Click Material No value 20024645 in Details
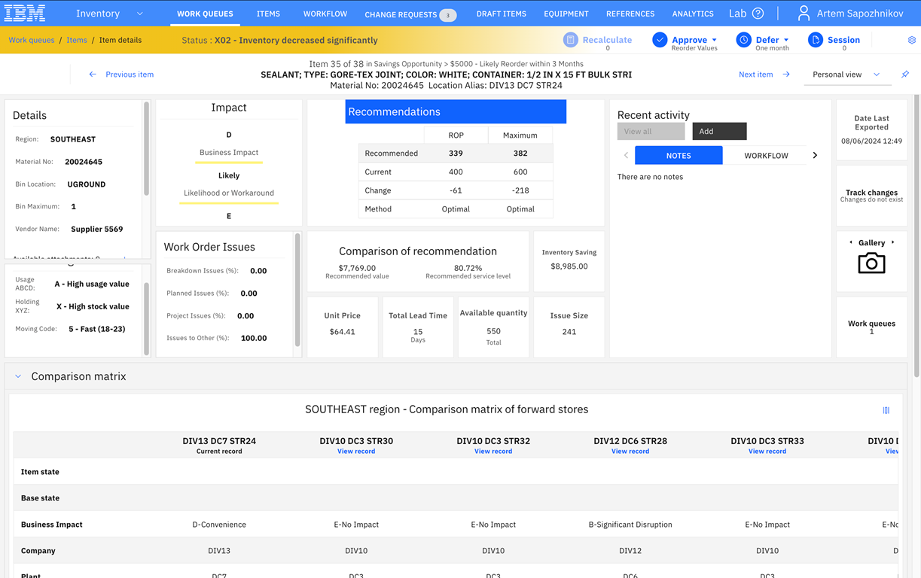The image size is (921, 578). [x=84, y=162]
